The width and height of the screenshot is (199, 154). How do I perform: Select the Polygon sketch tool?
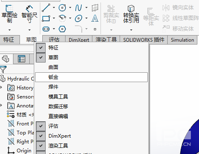click(62, 29)
